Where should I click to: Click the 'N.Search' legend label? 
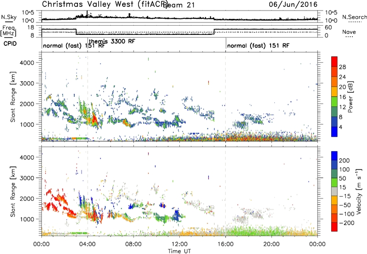coord(355,17)
